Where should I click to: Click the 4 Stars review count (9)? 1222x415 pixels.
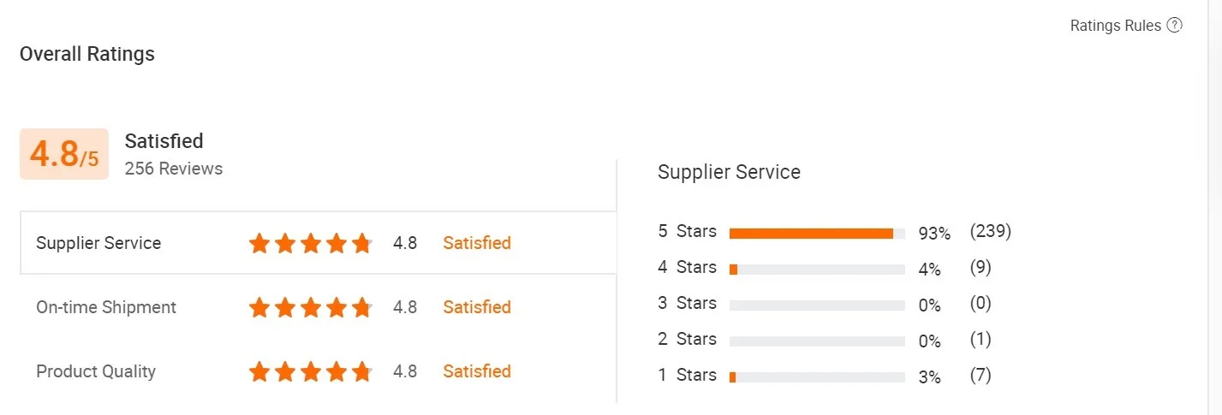[981, 267]
